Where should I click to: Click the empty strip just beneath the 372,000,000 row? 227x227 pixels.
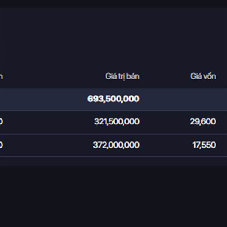click(113, 162)
